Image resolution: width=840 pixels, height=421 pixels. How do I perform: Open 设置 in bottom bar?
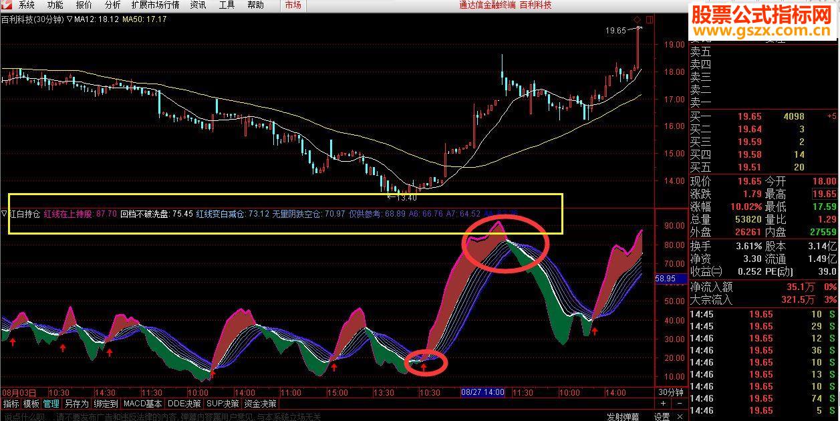tap(662, 416)
